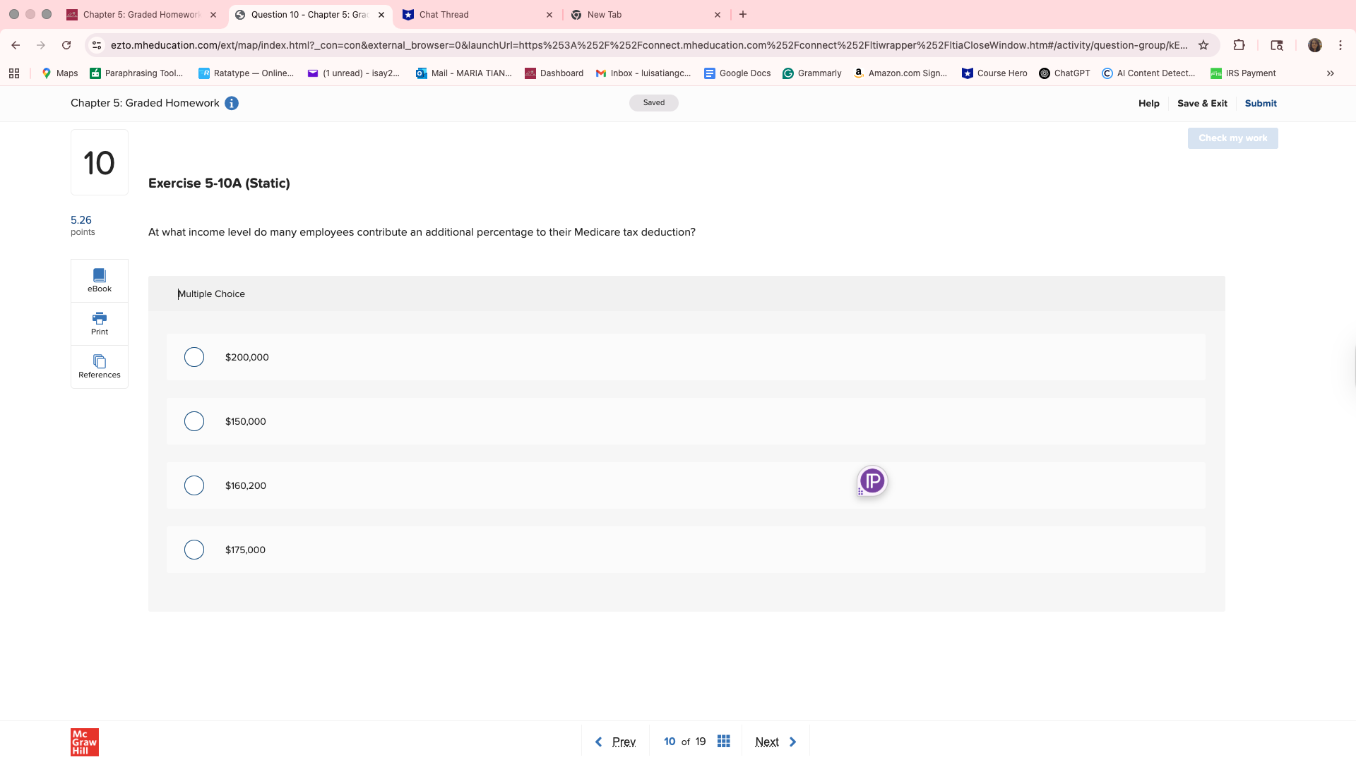Open the question grid navigator icon

pyautogui.click(x=723, y=741)
